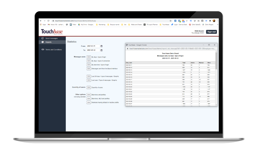Expand the Marketing bookmarks folder

click(101, 25)
